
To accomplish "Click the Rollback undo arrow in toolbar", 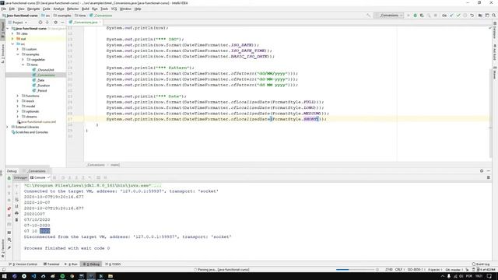I will pos(472,16).
